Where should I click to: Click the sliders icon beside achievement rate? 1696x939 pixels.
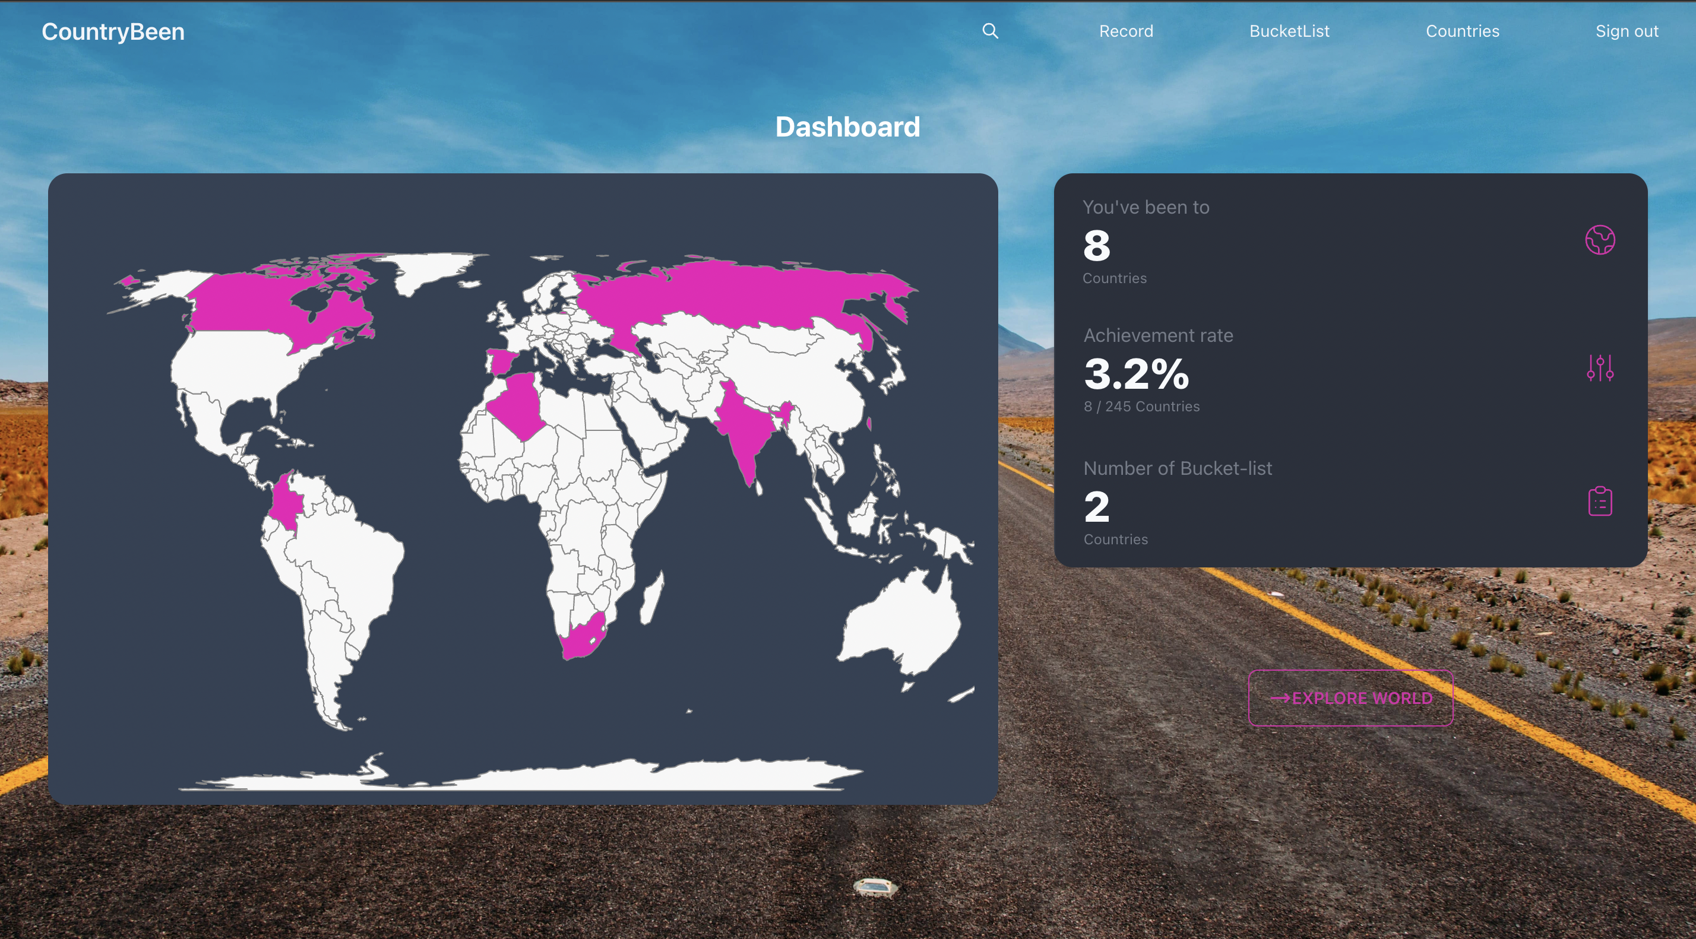pyautogui.click(x=1599, y=368)
